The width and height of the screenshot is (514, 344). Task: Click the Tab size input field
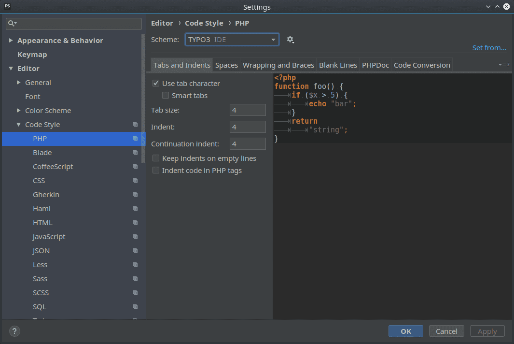pyautogui.click(x=248, y=110)
